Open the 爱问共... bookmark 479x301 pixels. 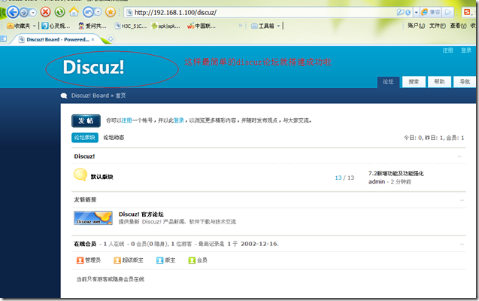click(92, 26)
